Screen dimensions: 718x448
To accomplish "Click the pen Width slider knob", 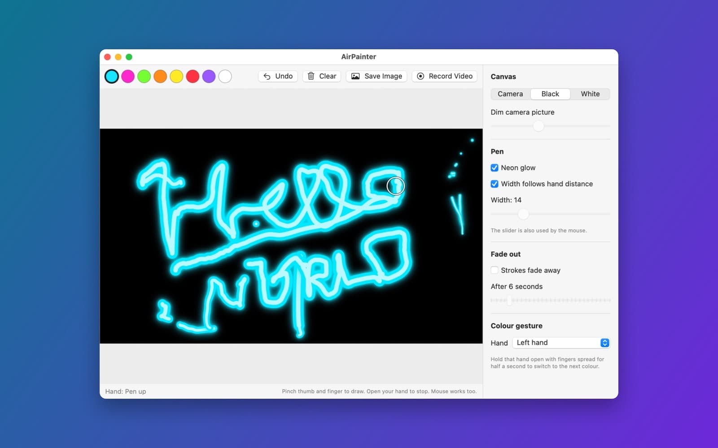I will (x=523, y=214).
